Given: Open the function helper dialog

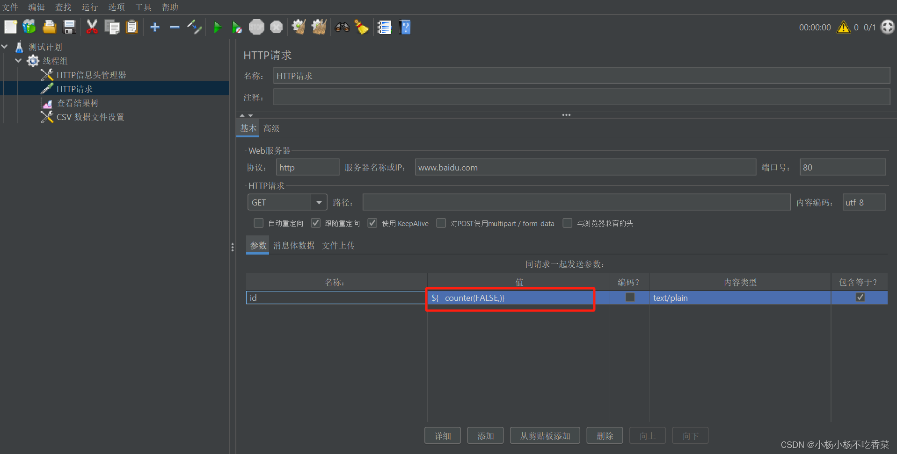Looking at the screenshot, I should tap(385, 27).
